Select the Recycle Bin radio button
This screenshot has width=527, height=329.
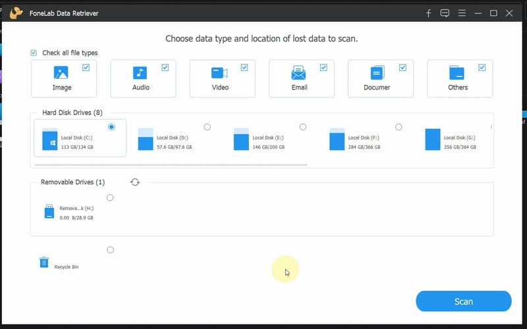tap(110, 250)
